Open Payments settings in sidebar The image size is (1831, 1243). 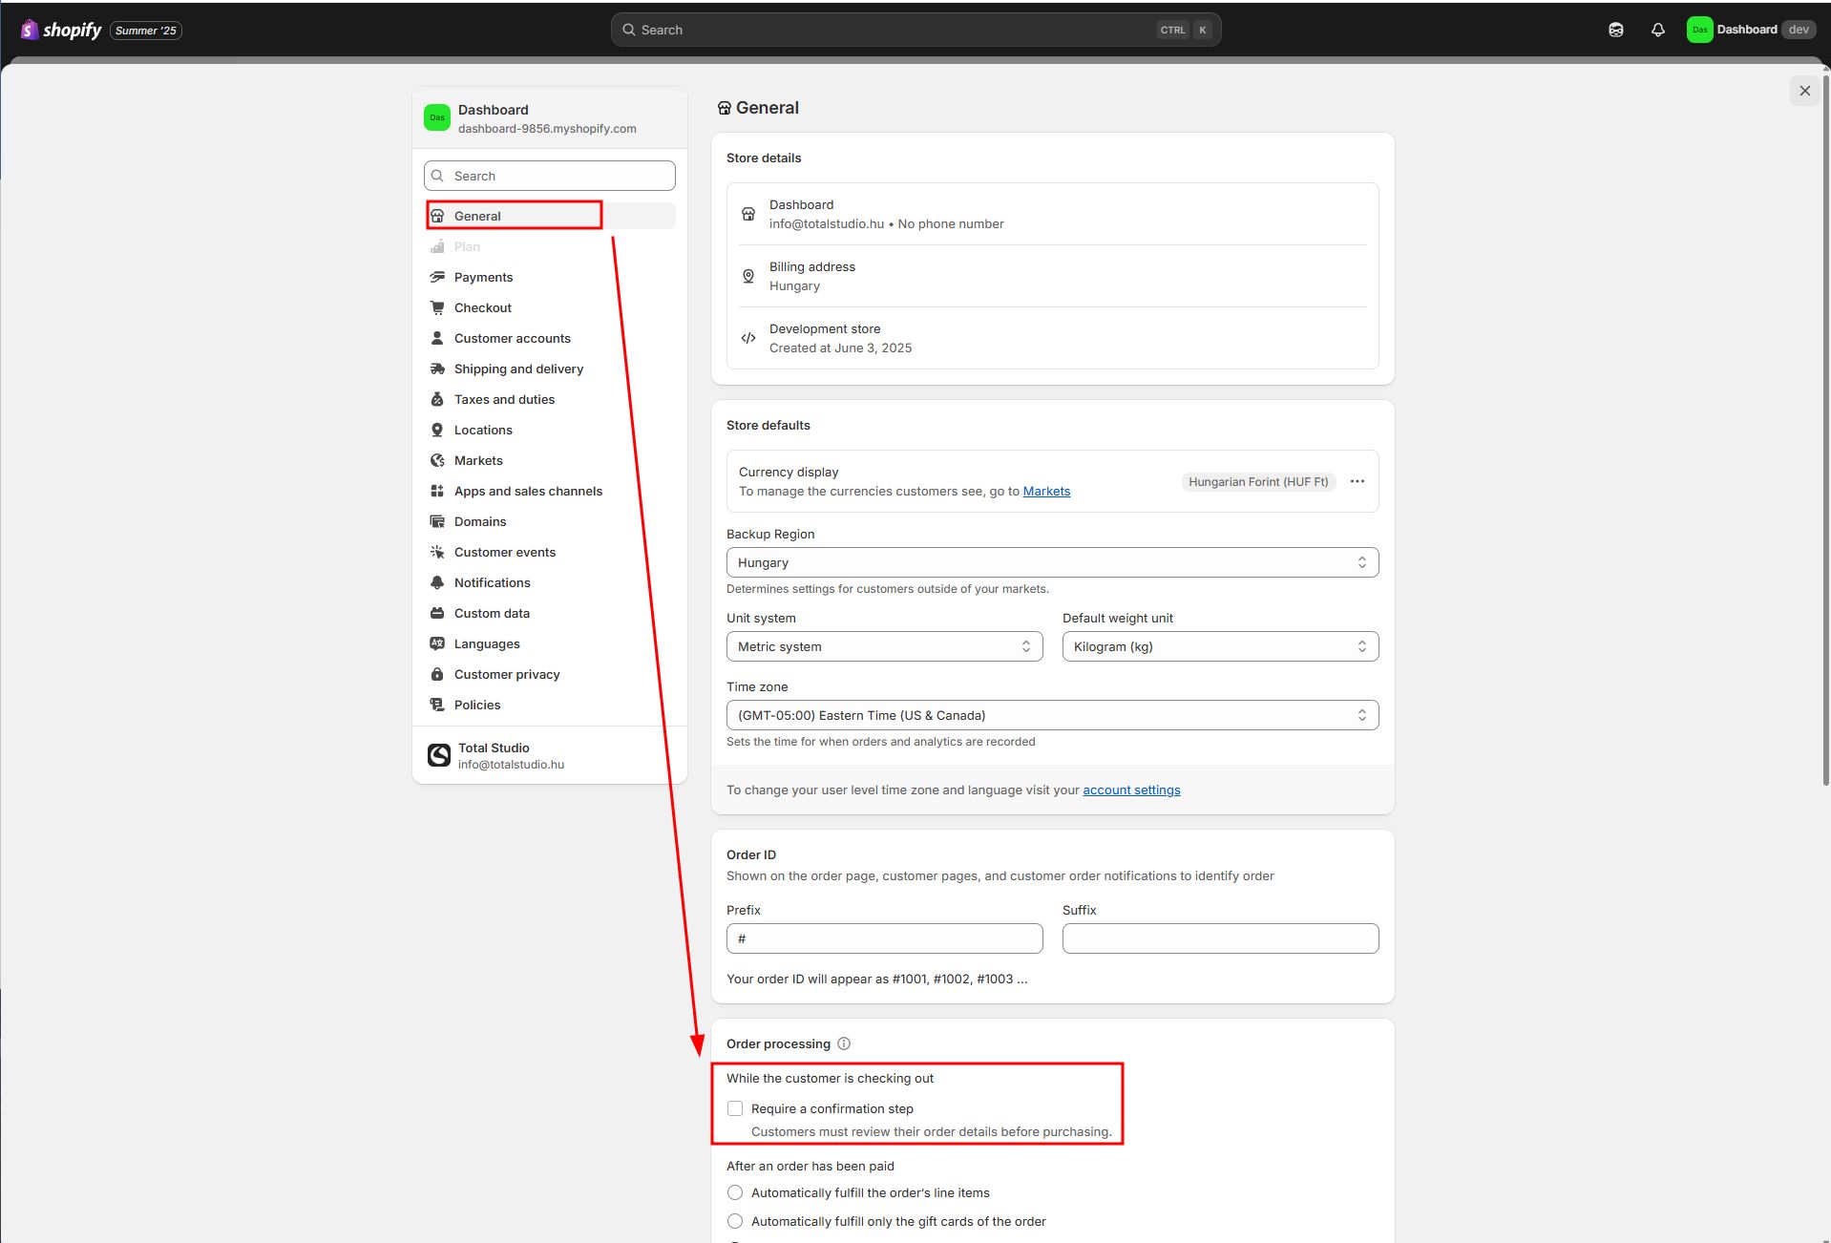coord(483,277)
